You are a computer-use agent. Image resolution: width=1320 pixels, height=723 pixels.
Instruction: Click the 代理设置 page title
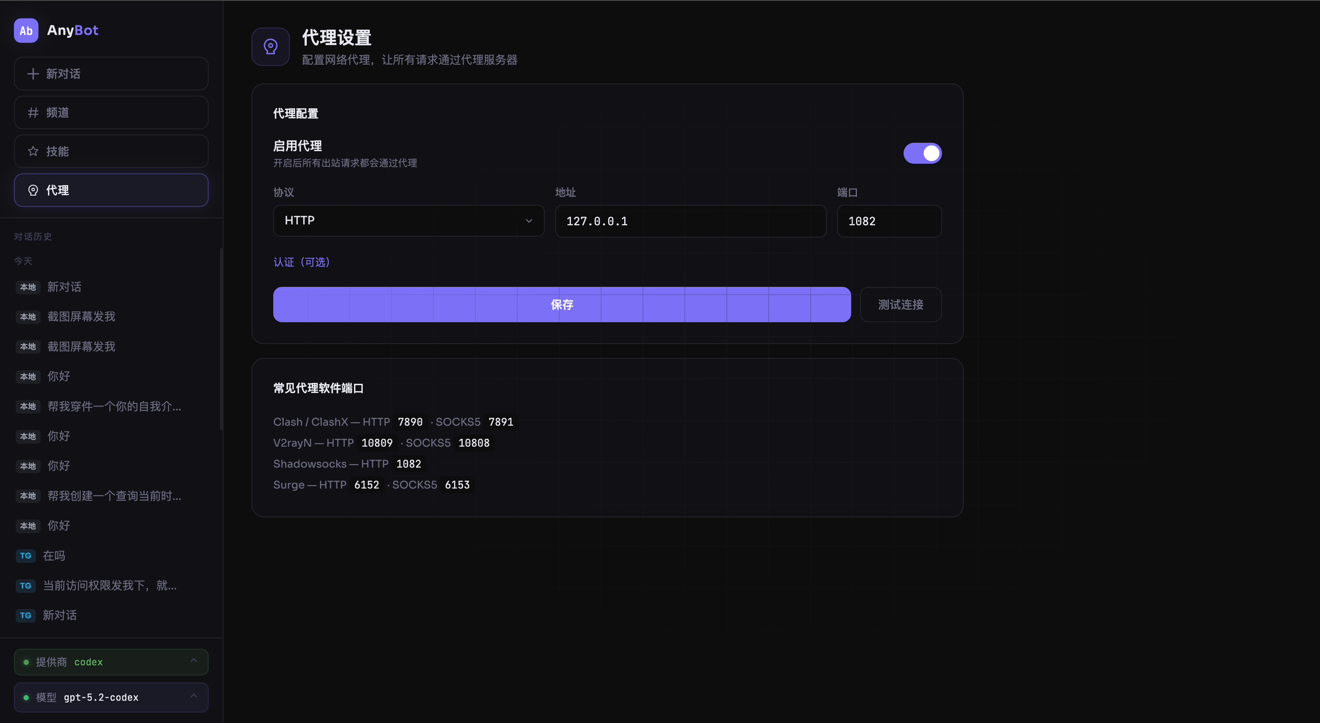(337, 38)
